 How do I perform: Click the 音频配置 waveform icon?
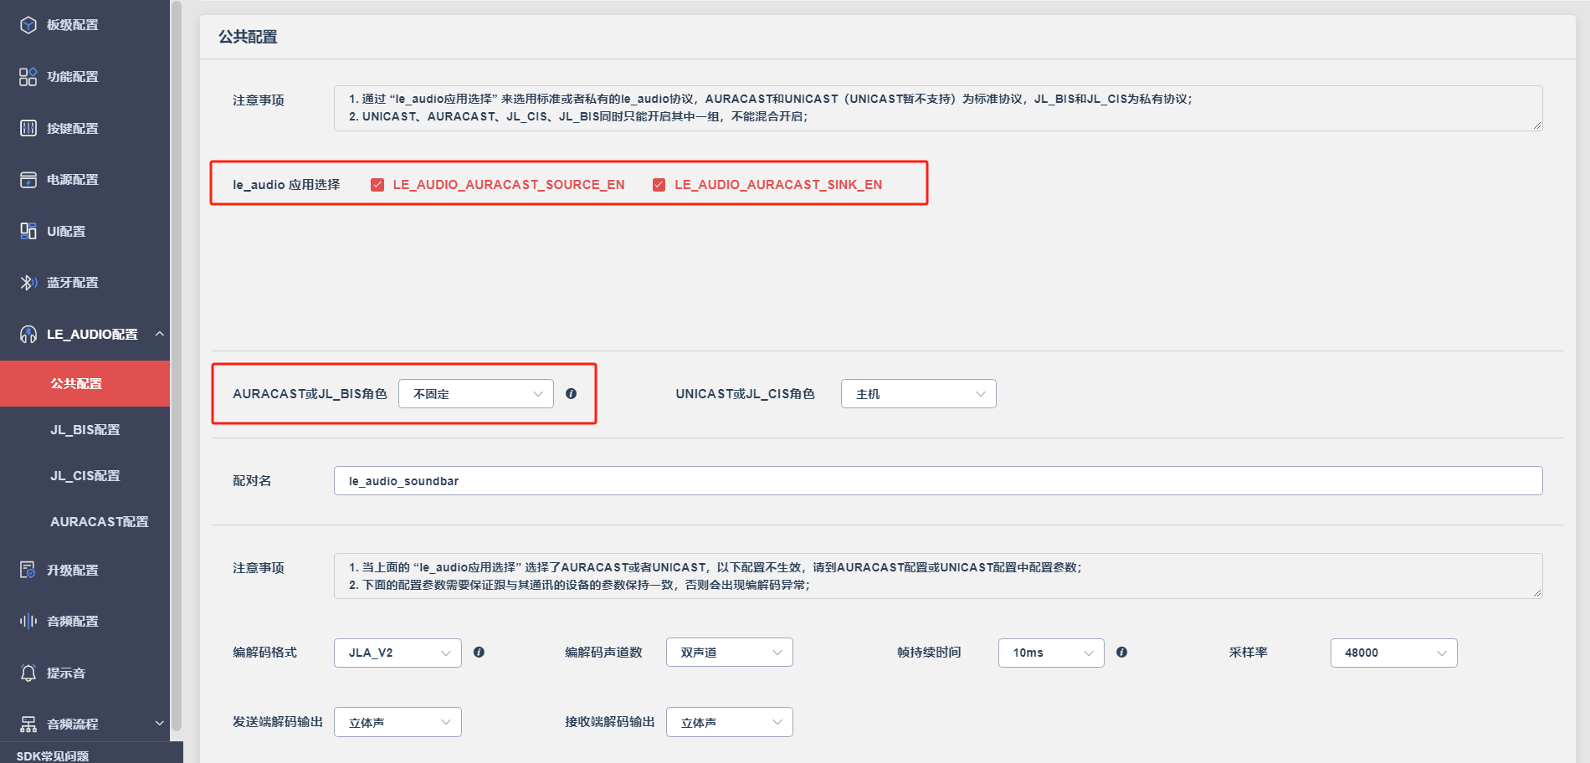point(28,621)
